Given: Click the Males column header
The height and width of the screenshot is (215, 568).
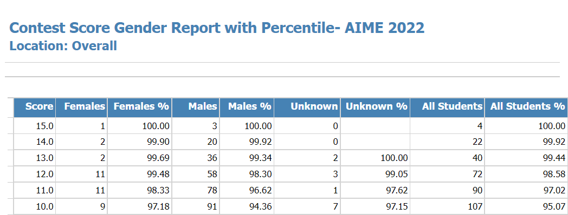Looking at the screenshot, I should pyautogui.click(x=196, y=107).
